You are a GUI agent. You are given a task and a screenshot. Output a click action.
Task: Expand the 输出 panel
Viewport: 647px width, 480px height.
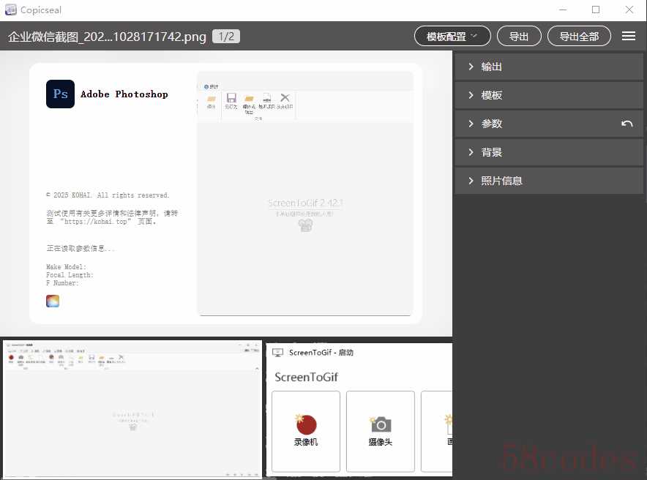tap(549, 67)
